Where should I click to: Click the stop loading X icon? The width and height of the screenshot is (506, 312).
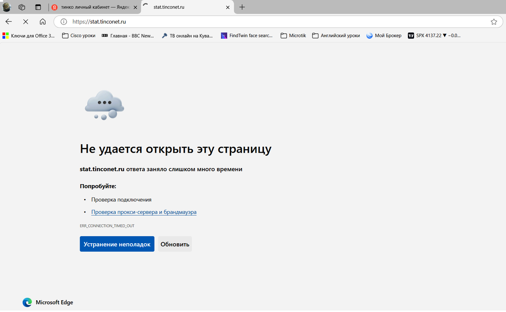click(25, 21)
